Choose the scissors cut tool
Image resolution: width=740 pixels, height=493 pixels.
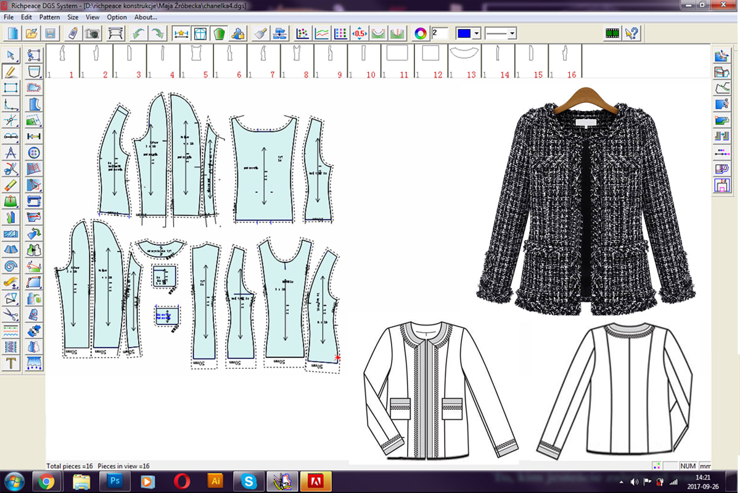point(11,168)
